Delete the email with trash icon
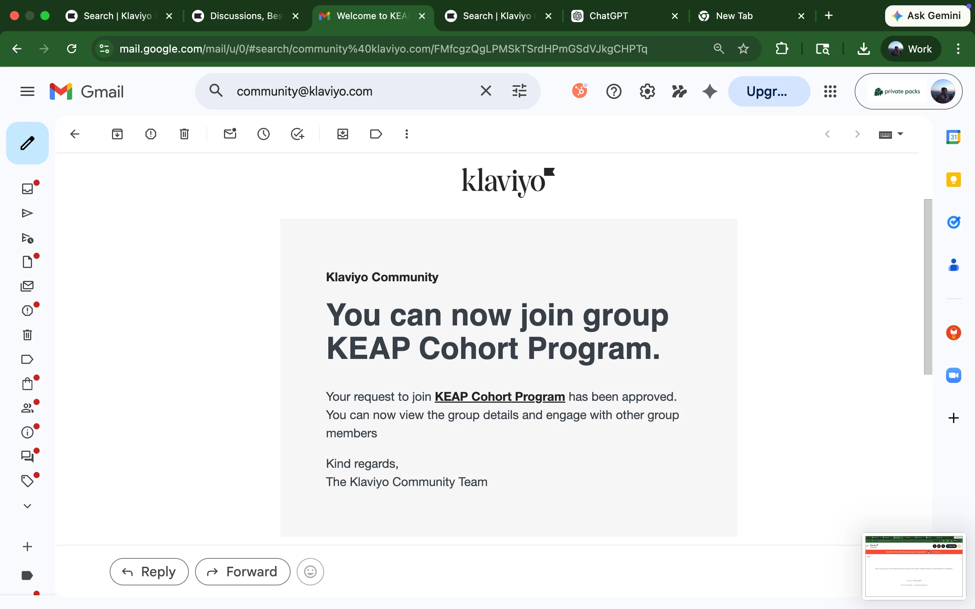The height and width of the screenshot is (609, 975). click(184, 134)
